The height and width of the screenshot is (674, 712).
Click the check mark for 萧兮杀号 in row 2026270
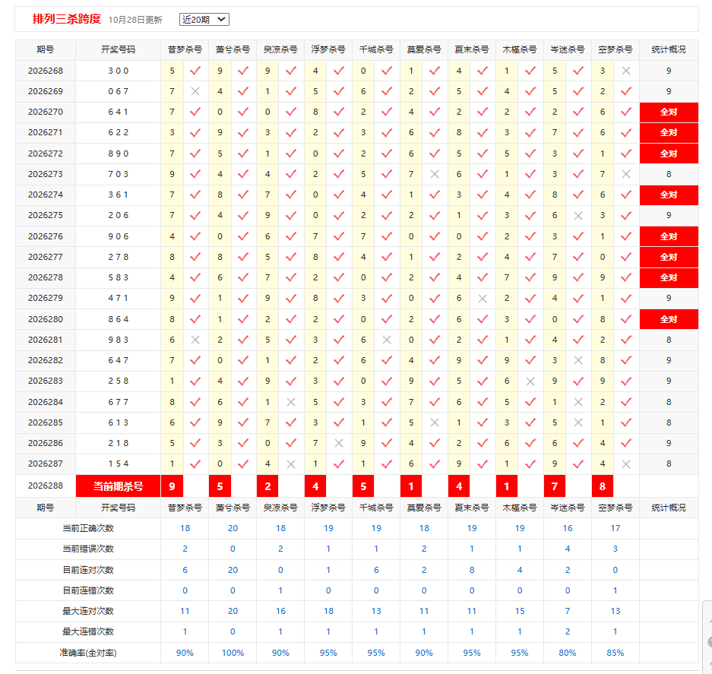point(243,112)
